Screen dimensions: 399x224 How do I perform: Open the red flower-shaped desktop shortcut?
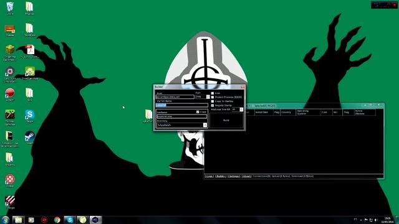click(10, 180)
